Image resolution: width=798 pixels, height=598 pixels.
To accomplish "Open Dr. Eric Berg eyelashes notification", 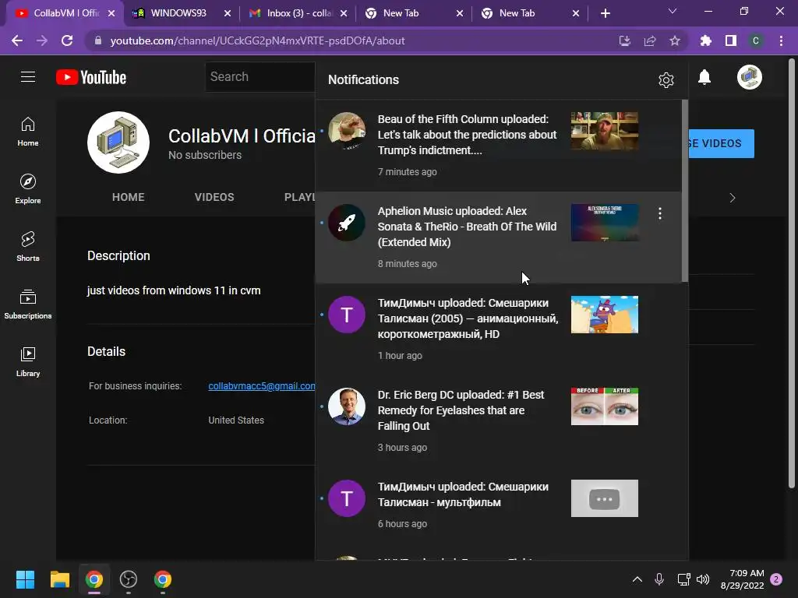I will point(499,421).
